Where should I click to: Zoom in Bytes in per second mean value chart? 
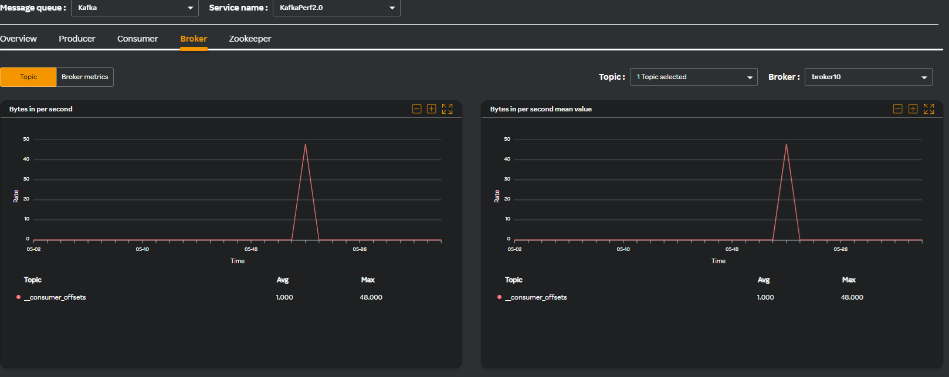tap(913, 109)
